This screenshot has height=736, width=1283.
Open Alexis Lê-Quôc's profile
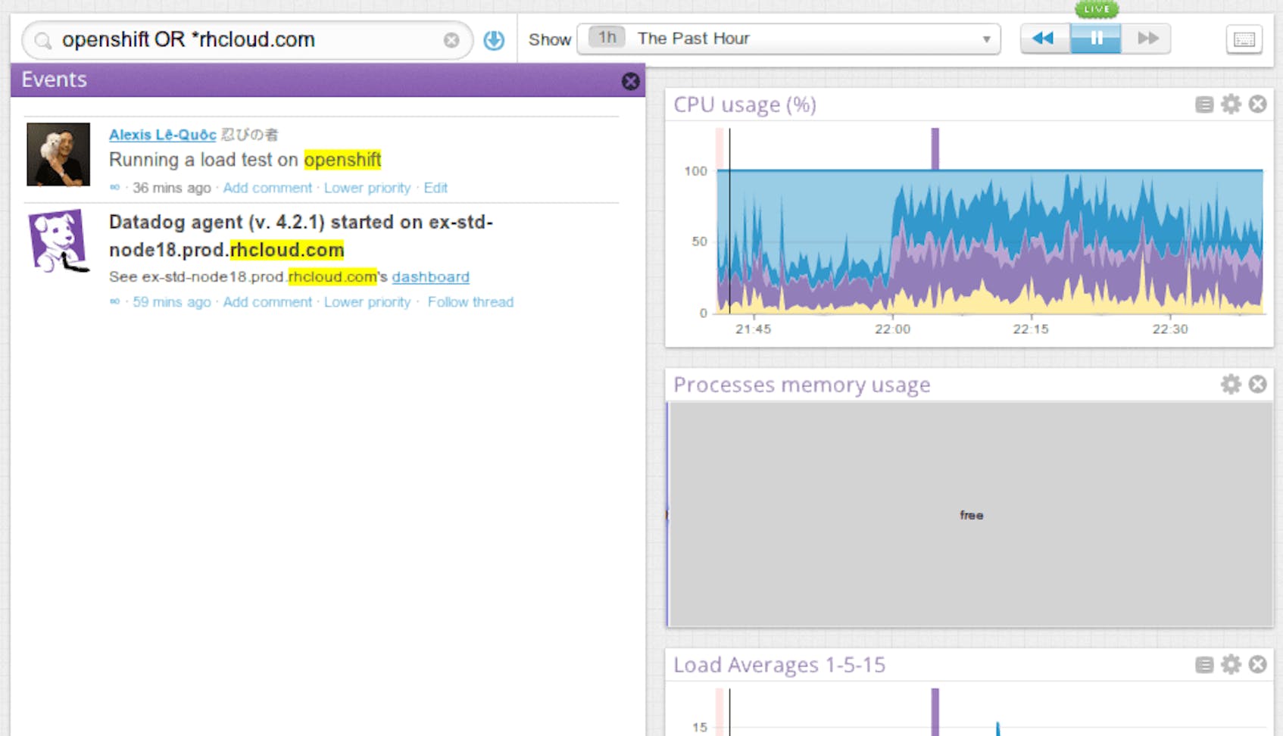click(162, 134)
